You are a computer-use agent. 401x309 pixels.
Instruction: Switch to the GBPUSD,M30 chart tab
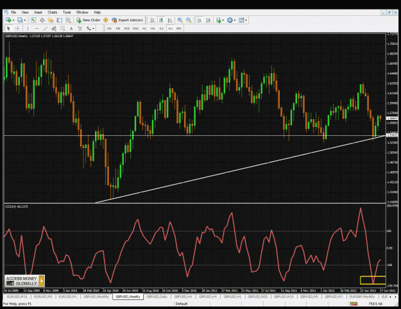(x=257, y=297)
